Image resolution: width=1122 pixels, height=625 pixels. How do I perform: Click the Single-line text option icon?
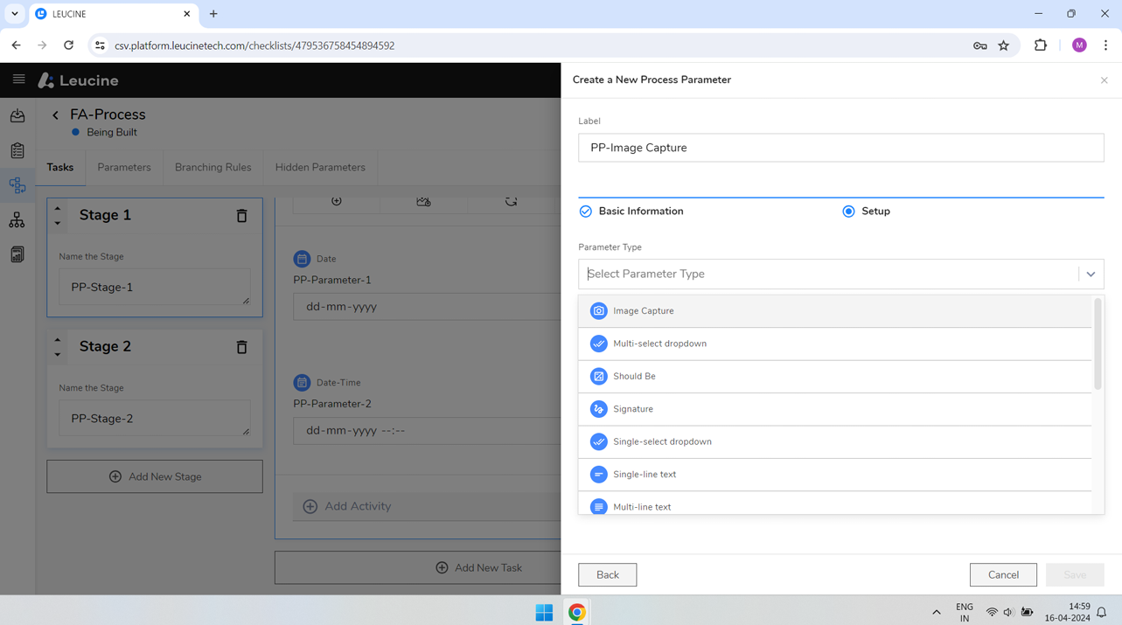coord(598,475)
